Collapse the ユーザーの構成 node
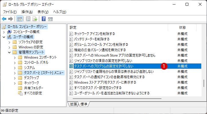This screenshot has height=114, width=207. (4, 37)
